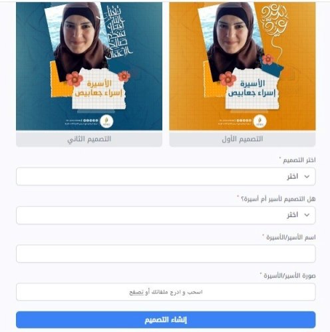Expand the chevron under هل التصميم لأسير أم أسيرة
Screen dimensions: 330x332
pyautogui.click(x=307, y=215)
